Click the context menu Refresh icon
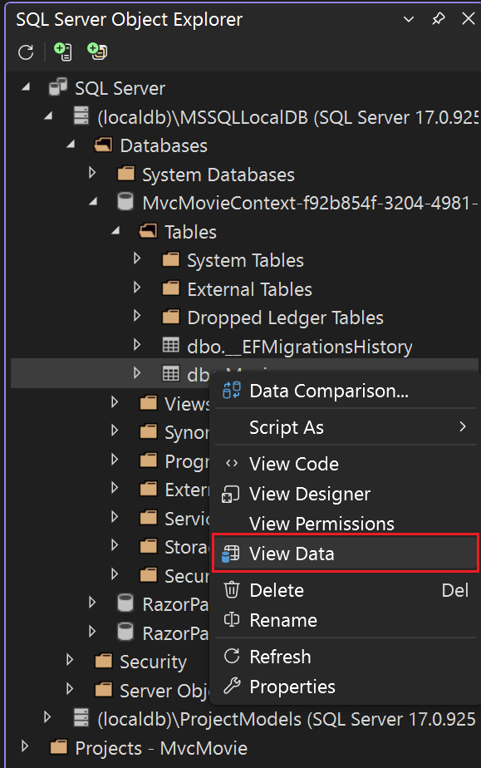 [x=232, y=656]
